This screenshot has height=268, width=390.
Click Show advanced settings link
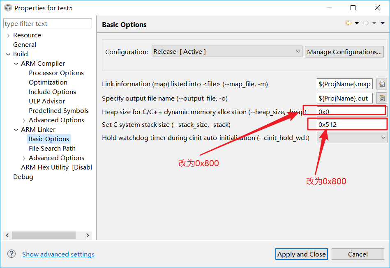point(58,254)
